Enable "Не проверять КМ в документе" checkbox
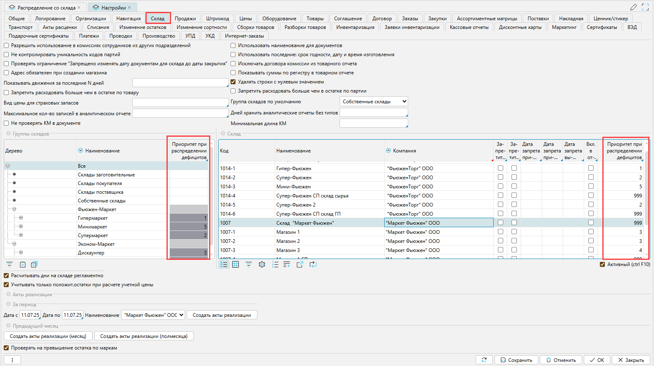654x366 pixels. coord(6,123)
